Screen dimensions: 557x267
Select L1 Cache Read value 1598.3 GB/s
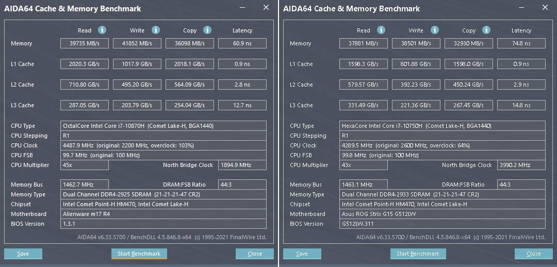(364, 64)
